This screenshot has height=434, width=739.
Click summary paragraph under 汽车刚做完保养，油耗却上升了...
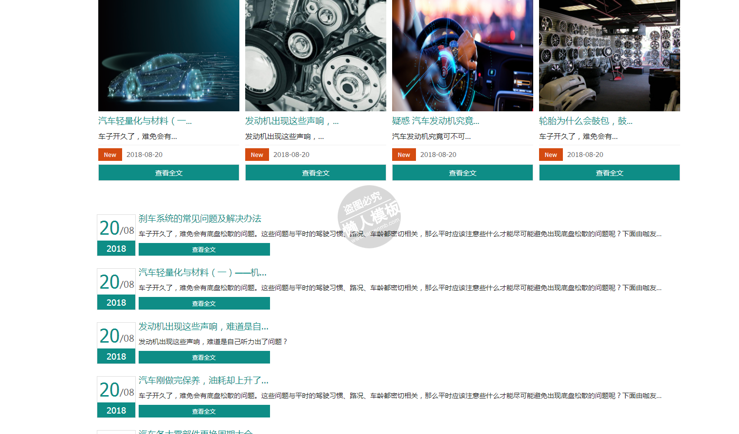400,396
